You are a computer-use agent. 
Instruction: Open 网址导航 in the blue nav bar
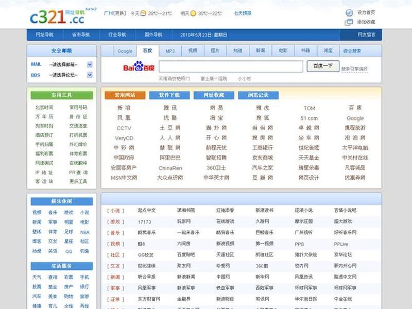(44, 35)
